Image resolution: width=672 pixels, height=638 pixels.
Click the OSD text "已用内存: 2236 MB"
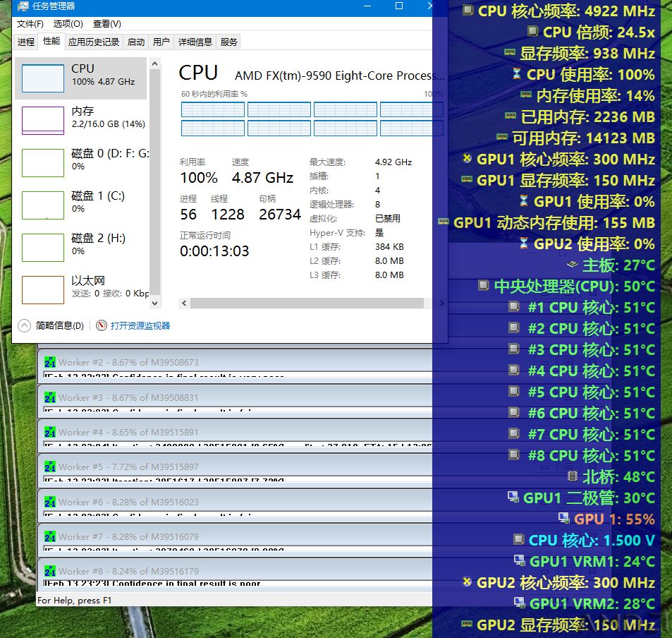click(588, 117)
